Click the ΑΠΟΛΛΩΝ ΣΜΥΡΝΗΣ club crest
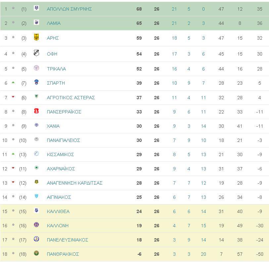This screenshot has width=269, height=262. point(36,8)
